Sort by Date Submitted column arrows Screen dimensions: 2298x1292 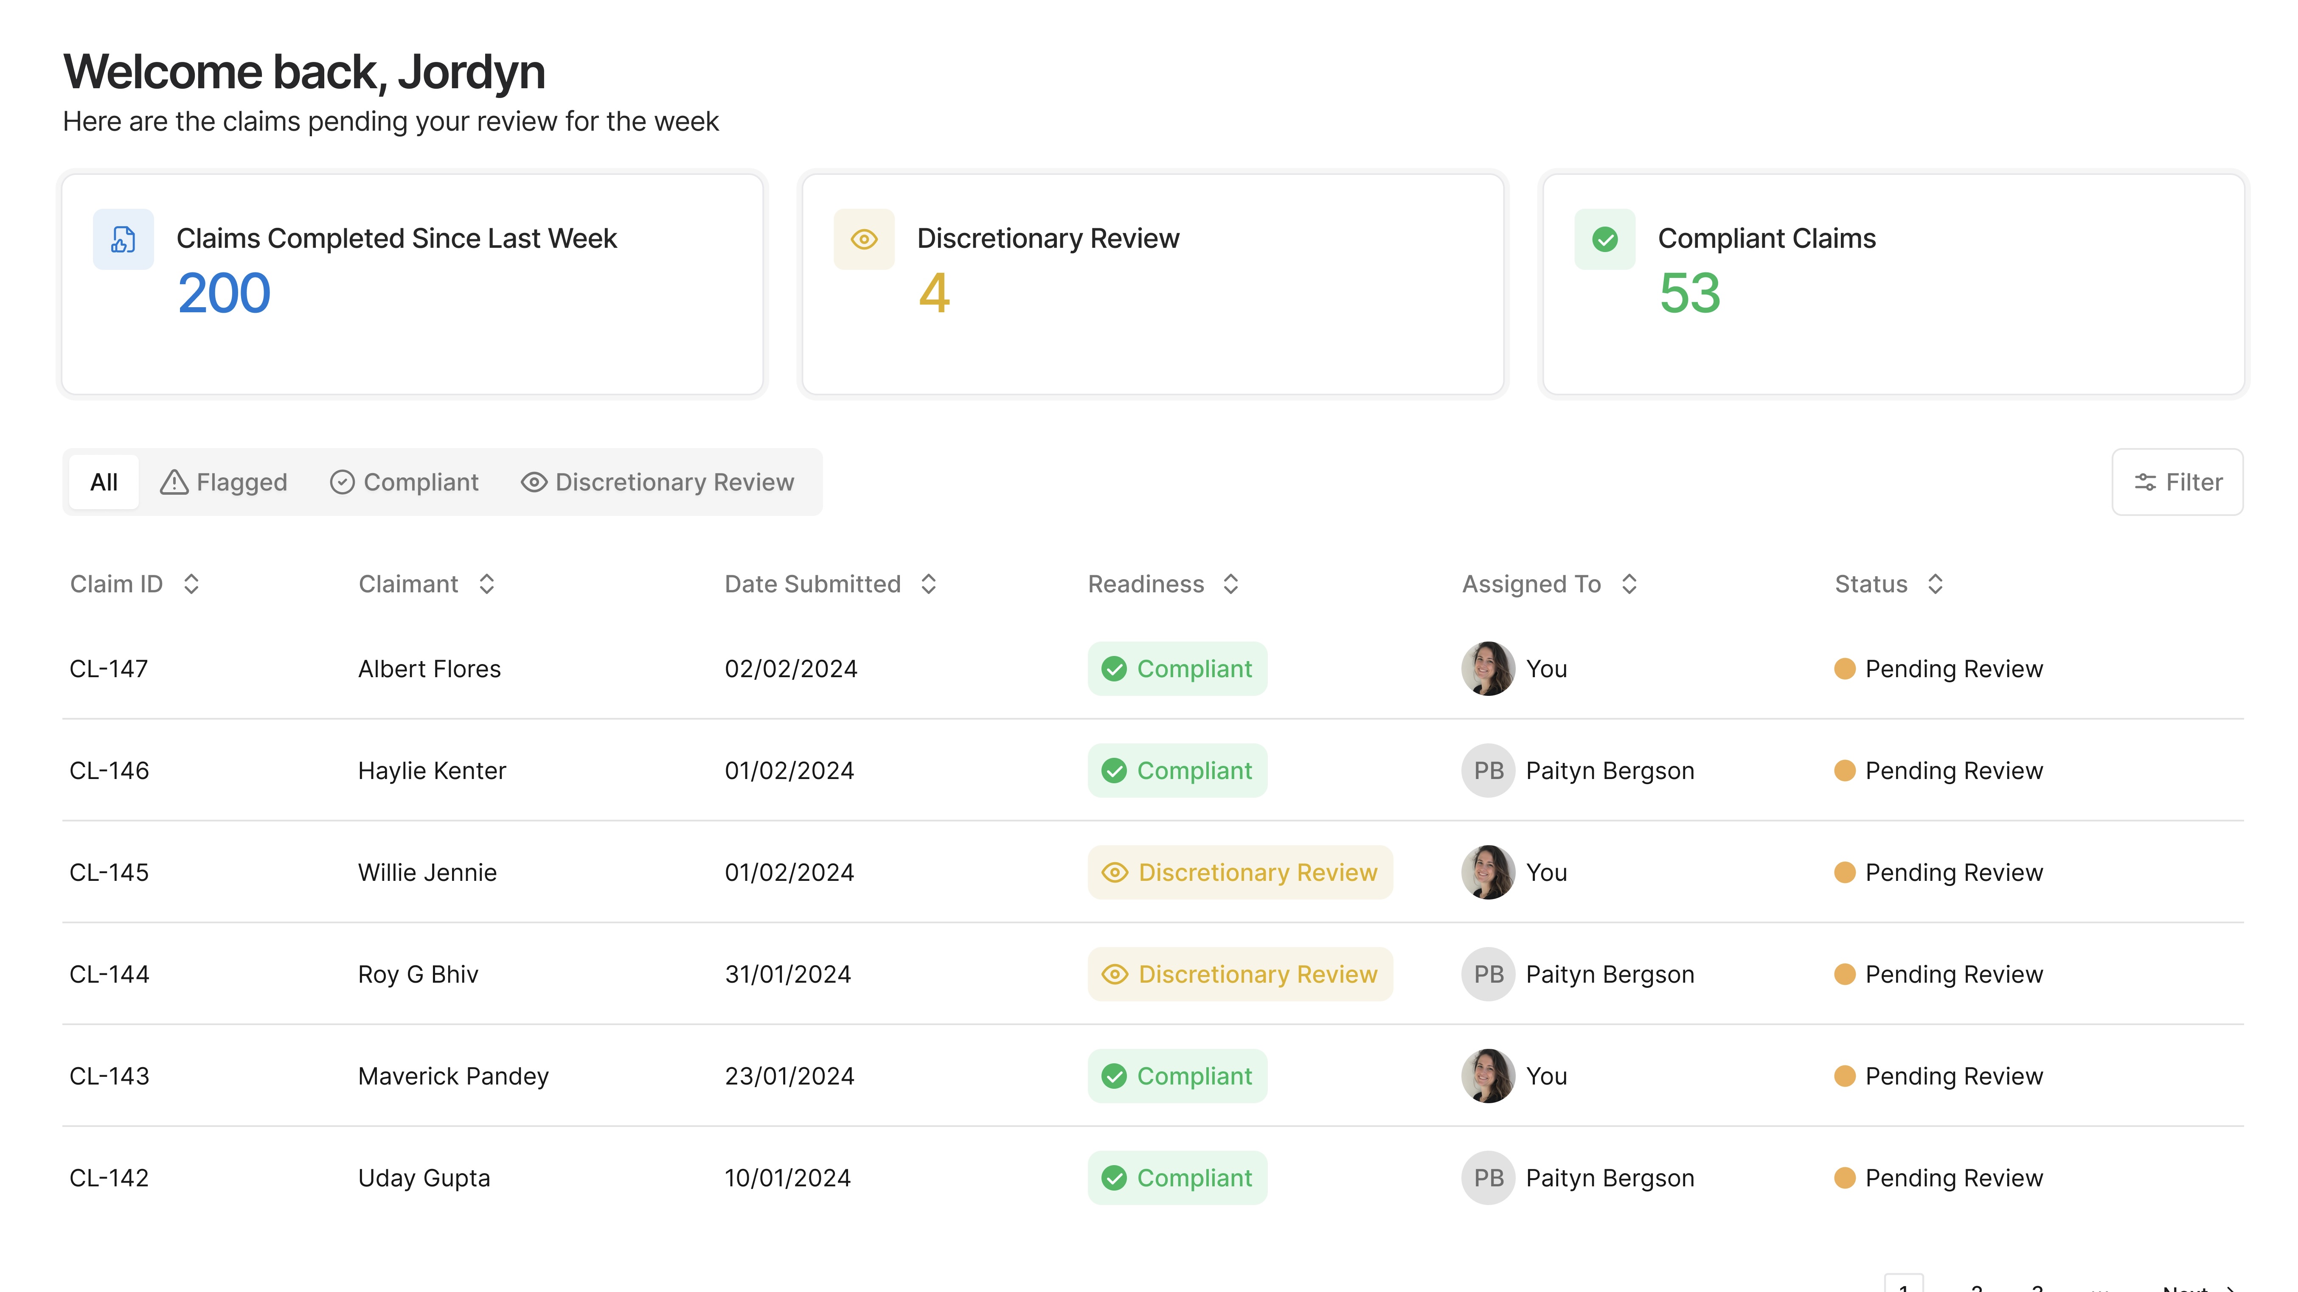coord(928,584)
